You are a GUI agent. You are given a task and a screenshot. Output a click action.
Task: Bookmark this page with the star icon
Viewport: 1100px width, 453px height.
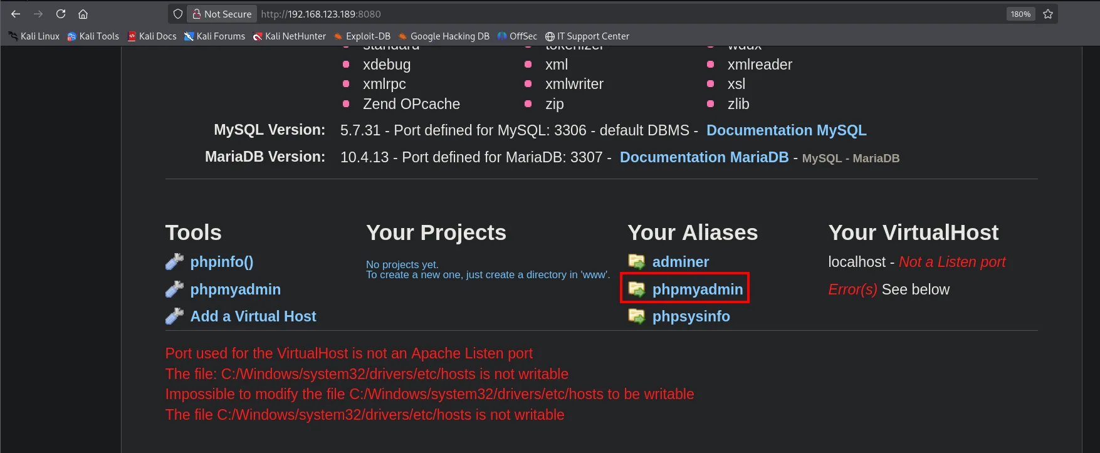(x=1048, y=14)
